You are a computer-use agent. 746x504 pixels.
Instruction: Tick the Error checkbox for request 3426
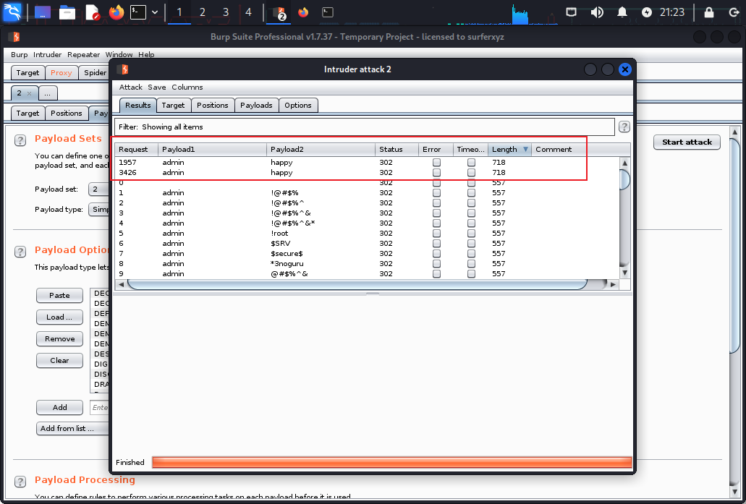point(436,173)
